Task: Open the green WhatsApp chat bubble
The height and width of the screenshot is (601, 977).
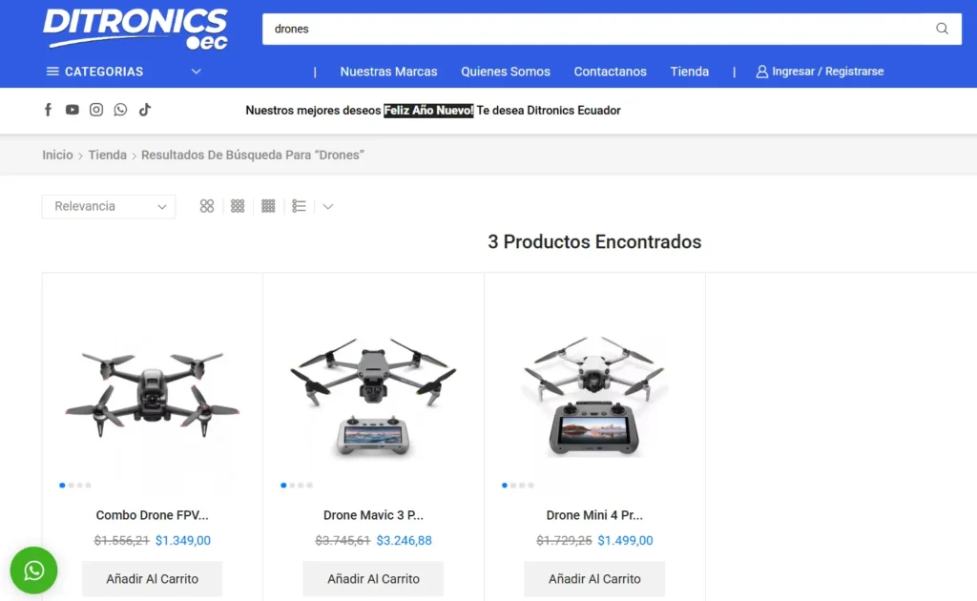Action: 33,570
